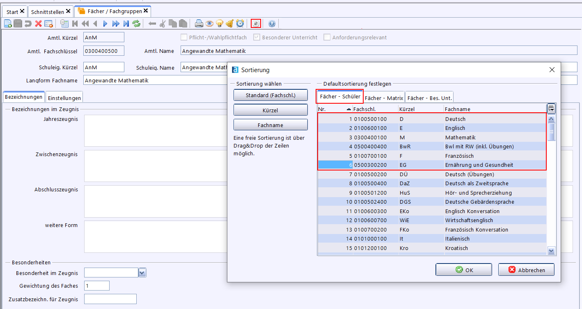582x309 pixels.
Task: Click the copy icon in toolbar
Action: point(172,23)
